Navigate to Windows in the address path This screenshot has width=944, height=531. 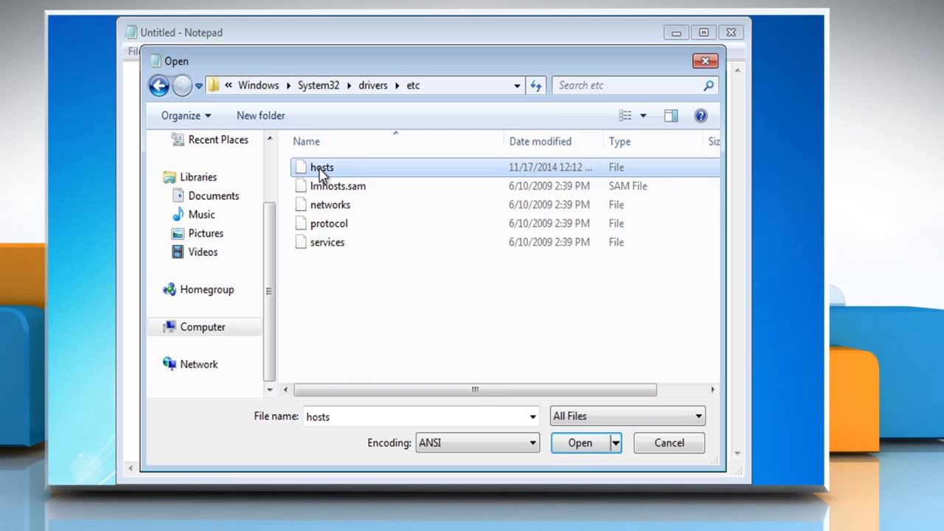pyautogui.click(x=258, y=86)
